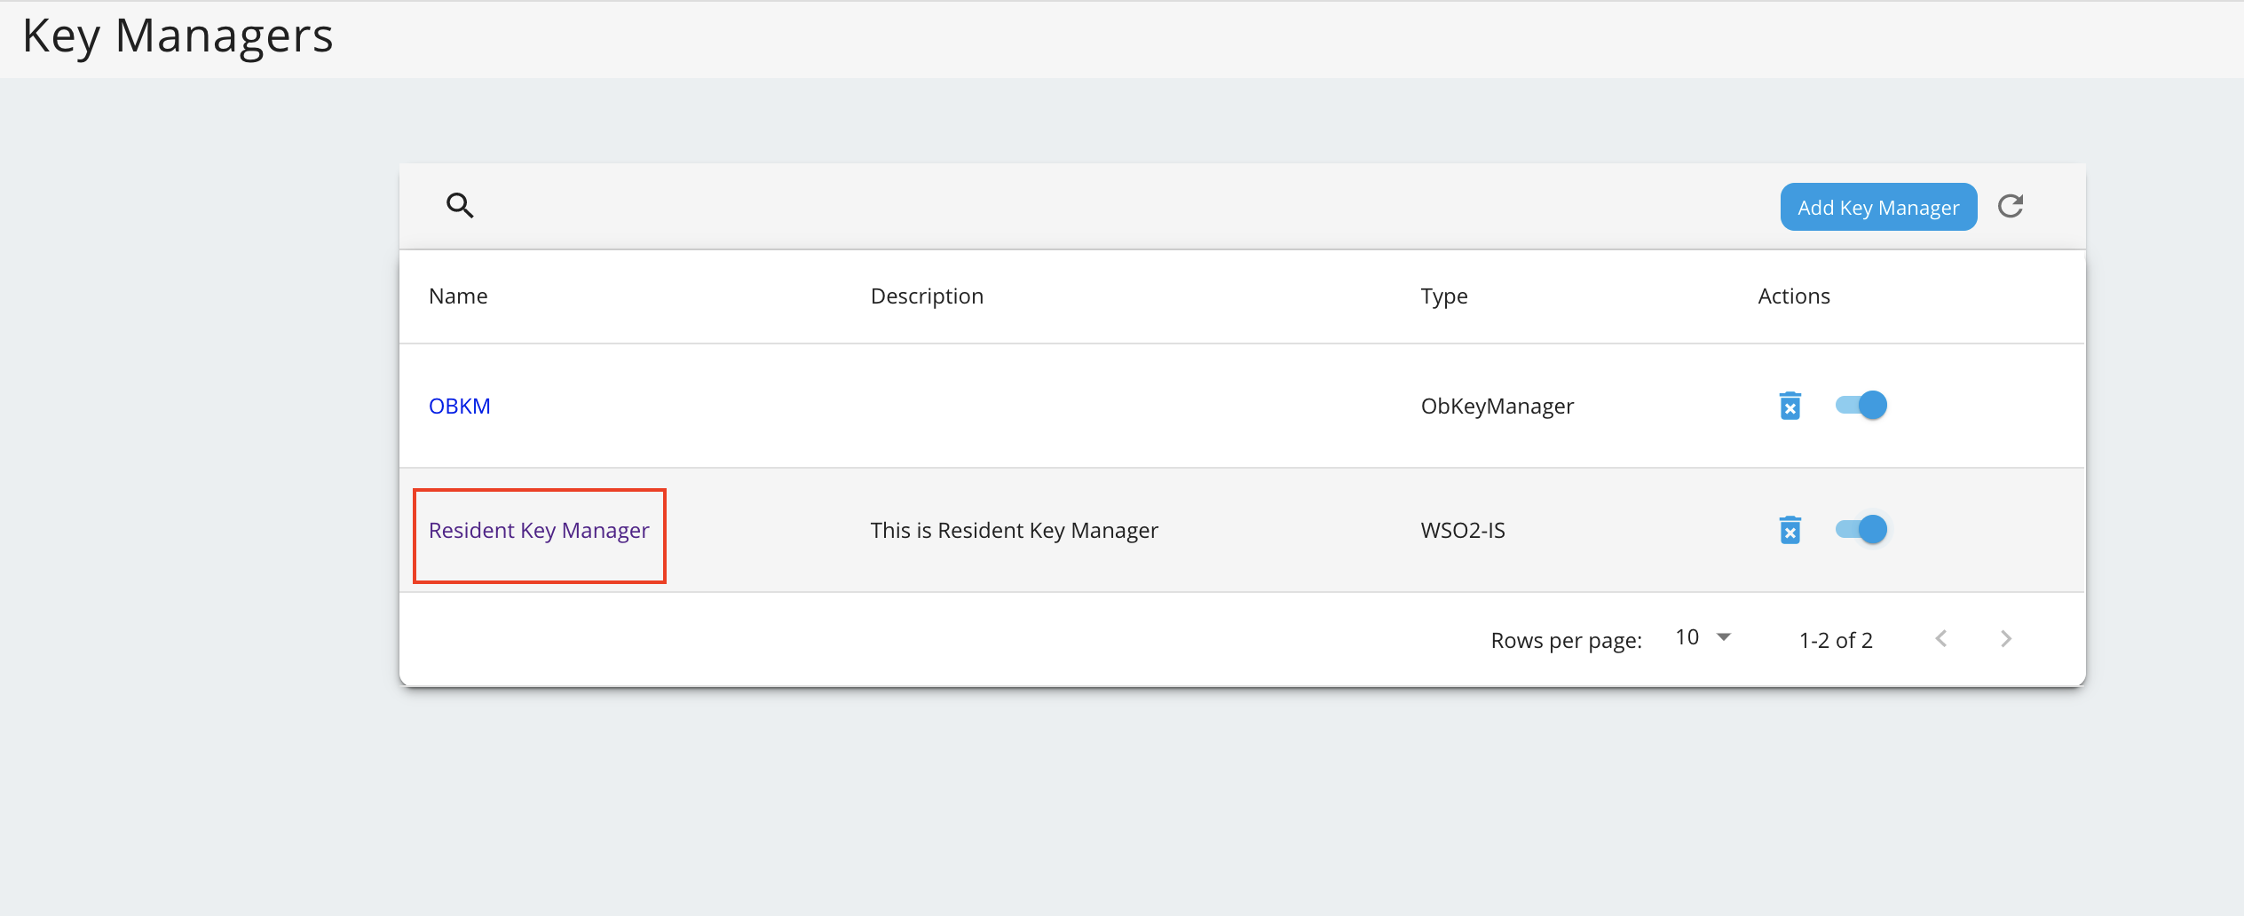
Task: Delete the Resident Key Manager entry
Action: coord(1791,529)
